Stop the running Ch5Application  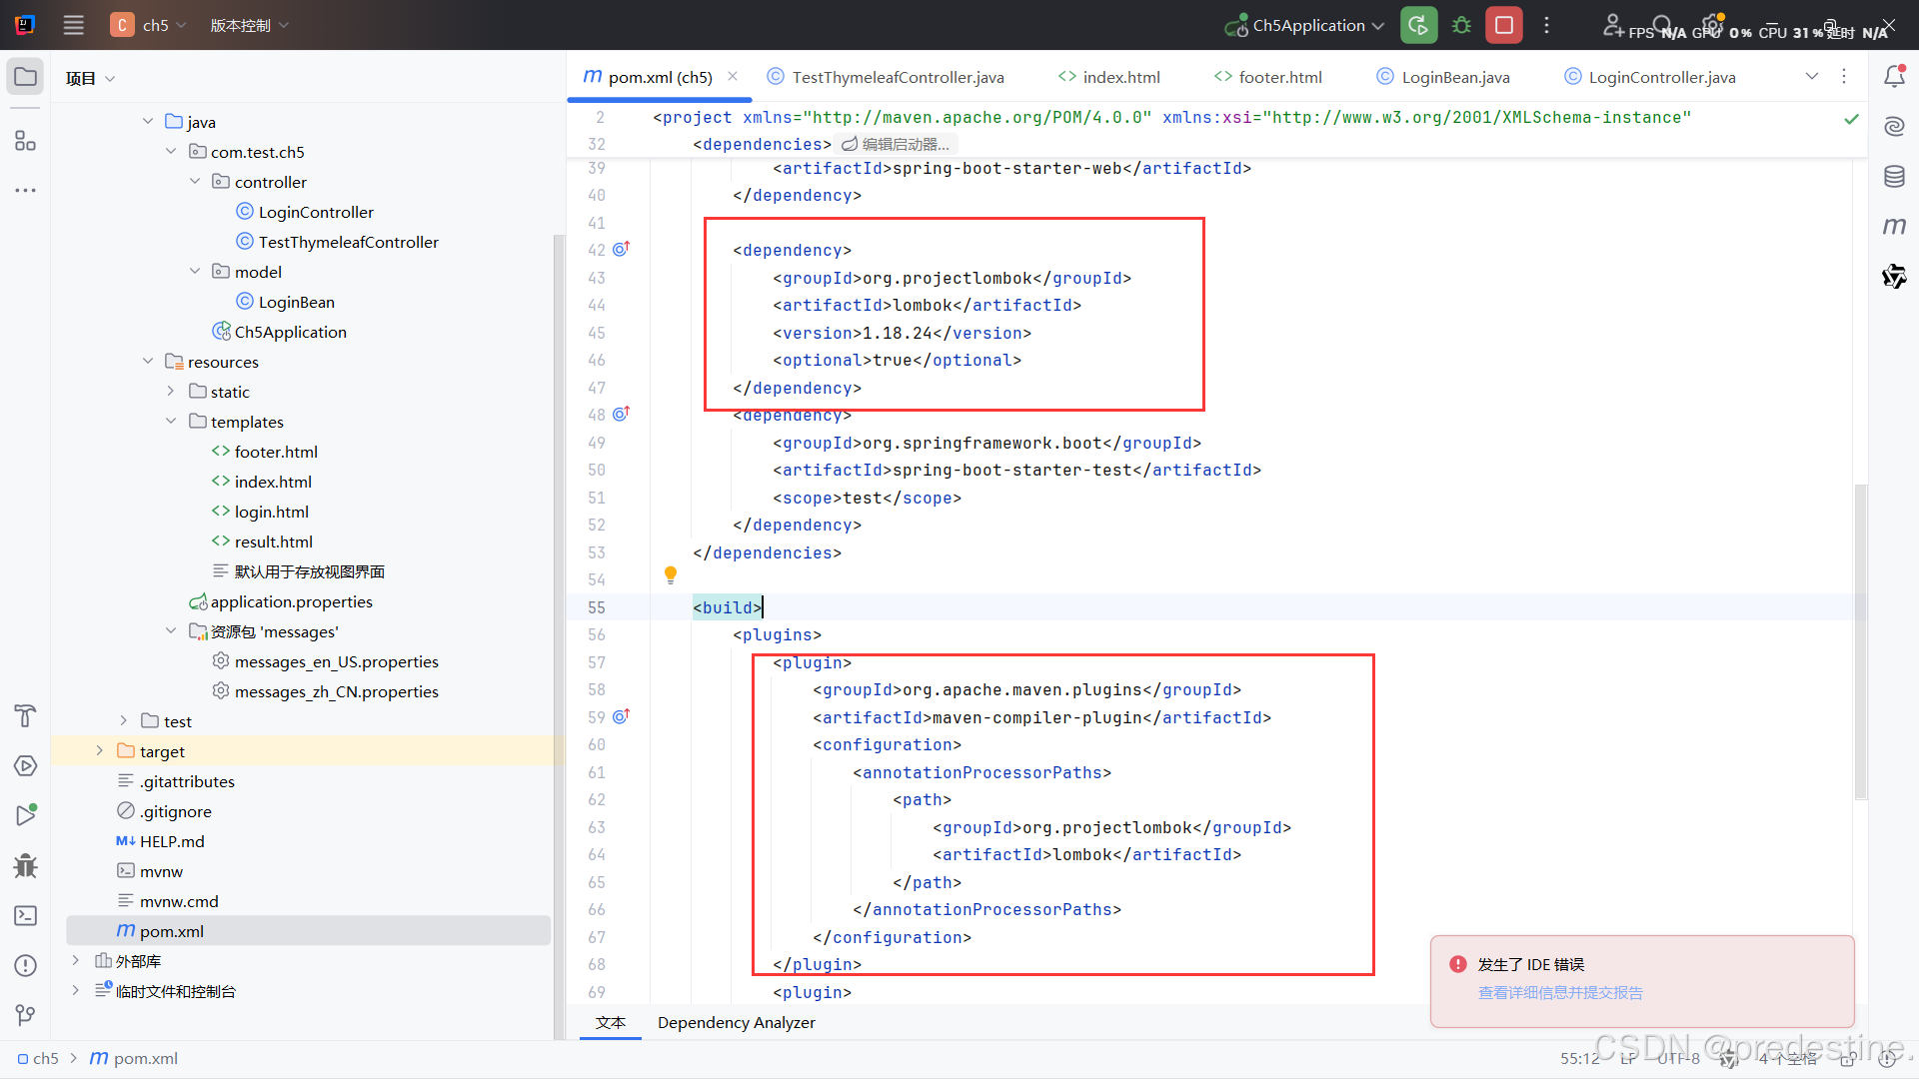click(x=1503, y=25)
